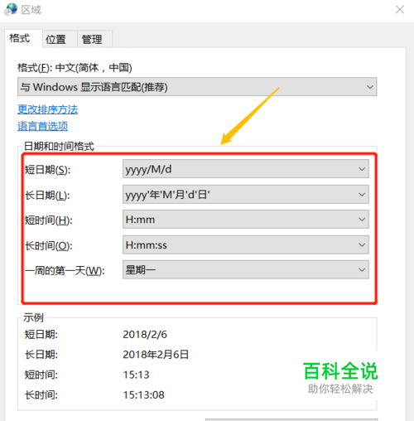Click the 一周的第一天(W): field label
The height and width of the screenshot is (421, 414).
pos(65,271)
